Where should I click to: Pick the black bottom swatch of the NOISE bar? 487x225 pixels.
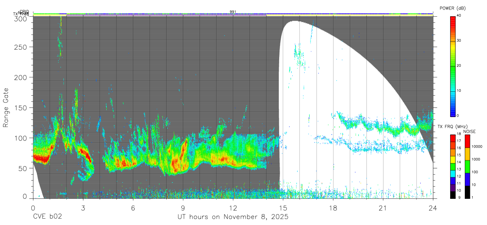coord(467,191)
